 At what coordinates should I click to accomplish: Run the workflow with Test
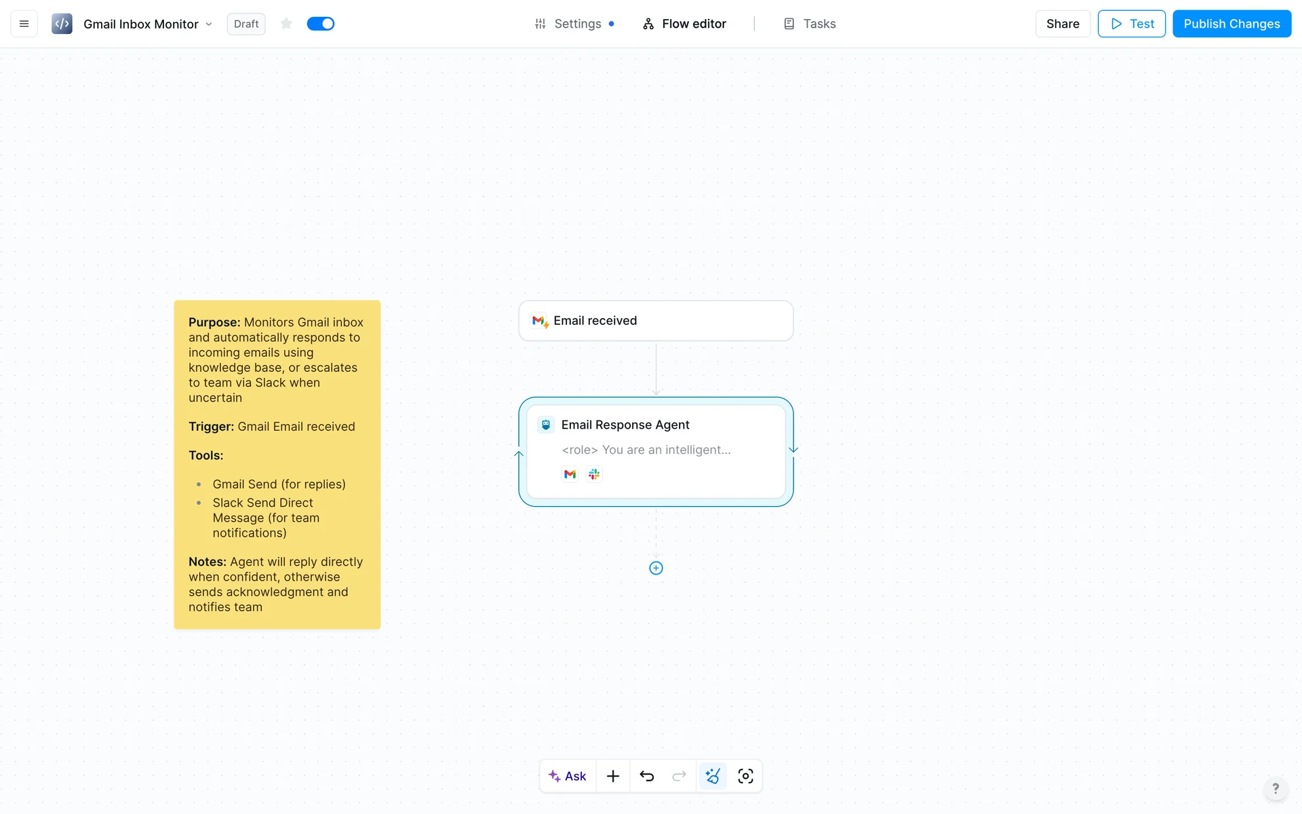(x=1131, y=24)
